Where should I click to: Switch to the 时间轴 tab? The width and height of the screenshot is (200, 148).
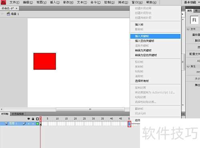click(x=5, y=114)
